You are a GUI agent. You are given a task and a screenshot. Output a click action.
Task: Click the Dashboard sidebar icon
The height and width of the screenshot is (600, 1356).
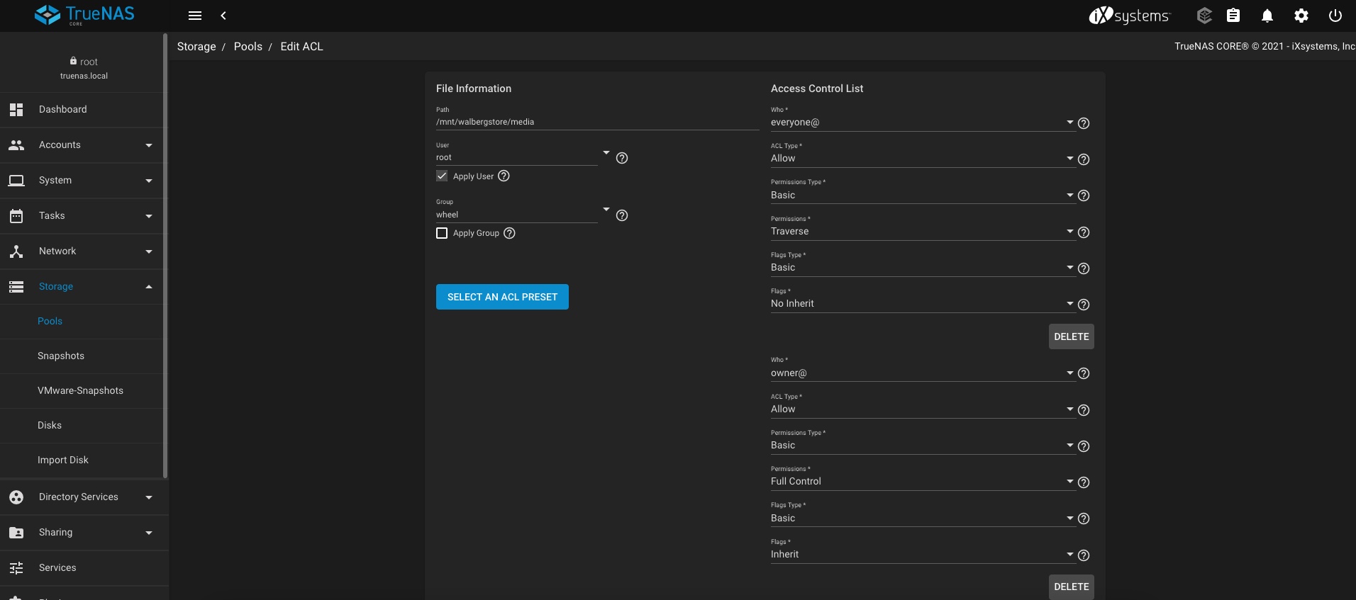(x=16, y=110)
